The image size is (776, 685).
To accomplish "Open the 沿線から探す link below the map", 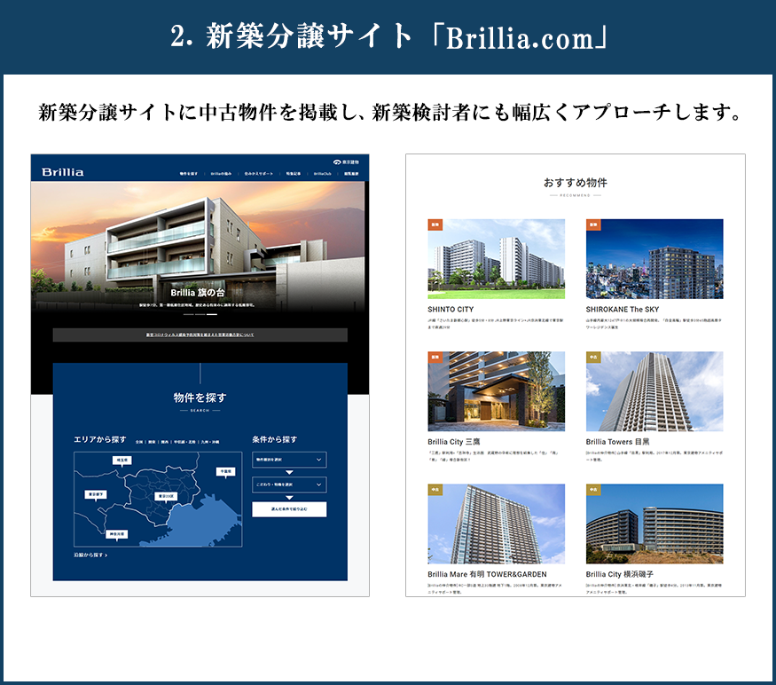I will [x=90, y=555].
